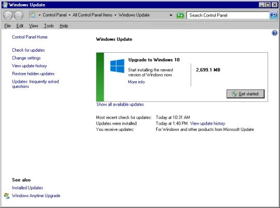This screenshot has height=208, width=280.
Task: Open Updates: frequently asked questions link
Action: click(x=35, y=84)
